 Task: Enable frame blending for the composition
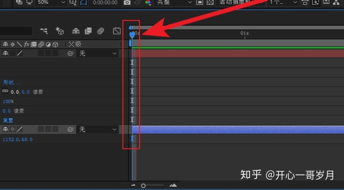pos(88,31)
